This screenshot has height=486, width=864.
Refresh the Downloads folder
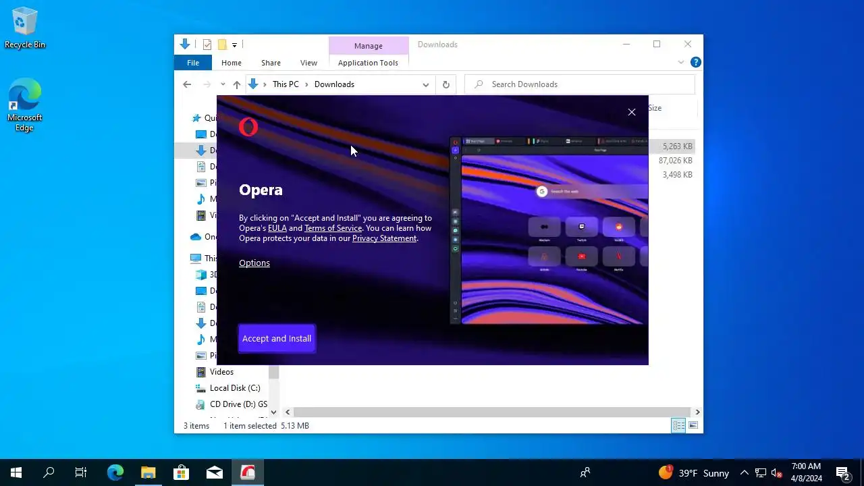[x=446, y=84]
